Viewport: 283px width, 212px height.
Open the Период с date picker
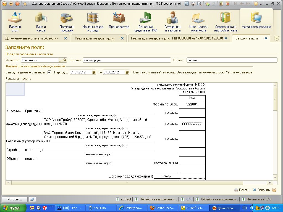[94, 72]
